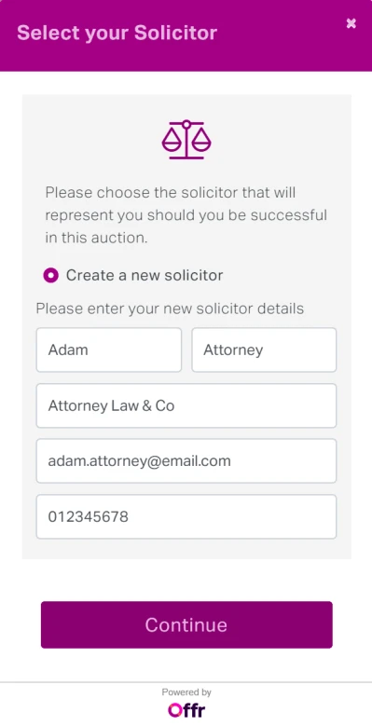The image size is (372, 726).
Task: Focus the first name field containing Adam
Action: click(109, 349)
